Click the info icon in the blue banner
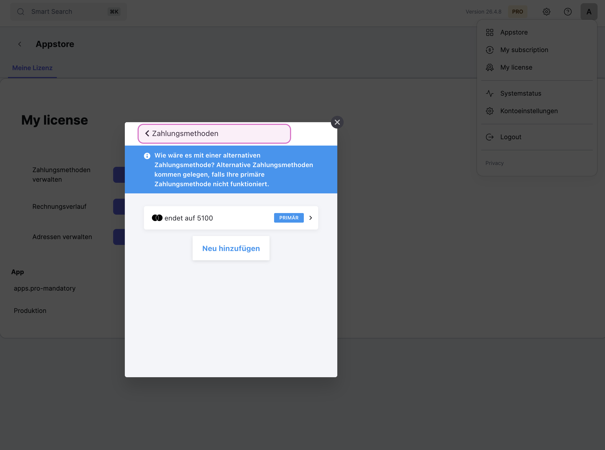The height and width of the screenshot is (450, 605). (147, 156)
